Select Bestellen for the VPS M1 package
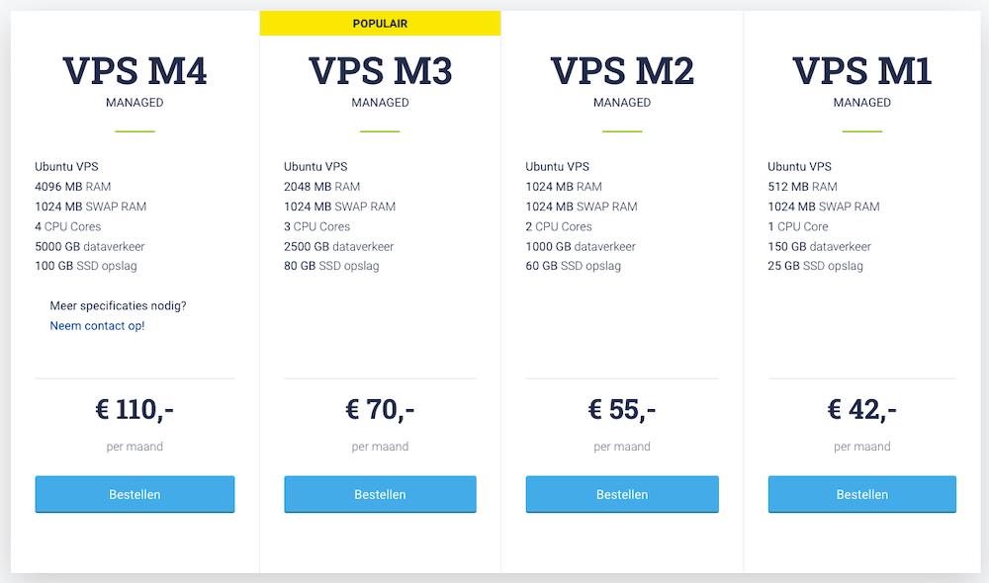Image resolution: width=989 pixels, height=583 pixels. coord(861,494)
